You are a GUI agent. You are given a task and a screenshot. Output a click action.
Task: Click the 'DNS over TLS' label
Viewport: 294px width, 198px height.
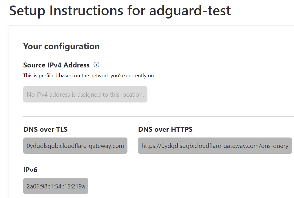coord(45,129)
